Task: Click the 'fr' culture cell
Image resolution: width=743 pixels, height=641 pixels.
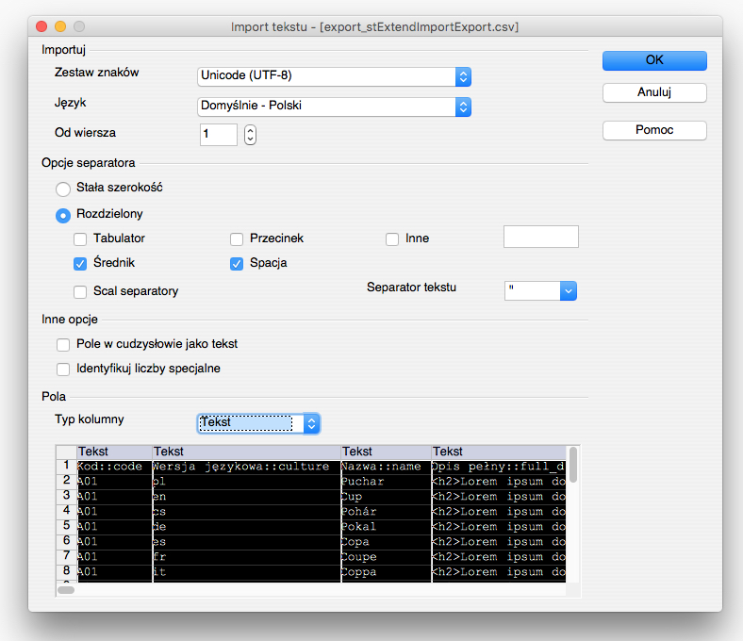Action: pyautogui.click(x=246, y=558)
